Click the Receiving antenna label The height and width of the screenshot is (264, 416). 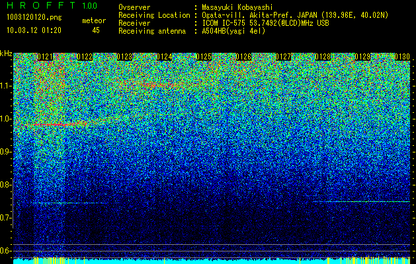click(x=152, y=31)
